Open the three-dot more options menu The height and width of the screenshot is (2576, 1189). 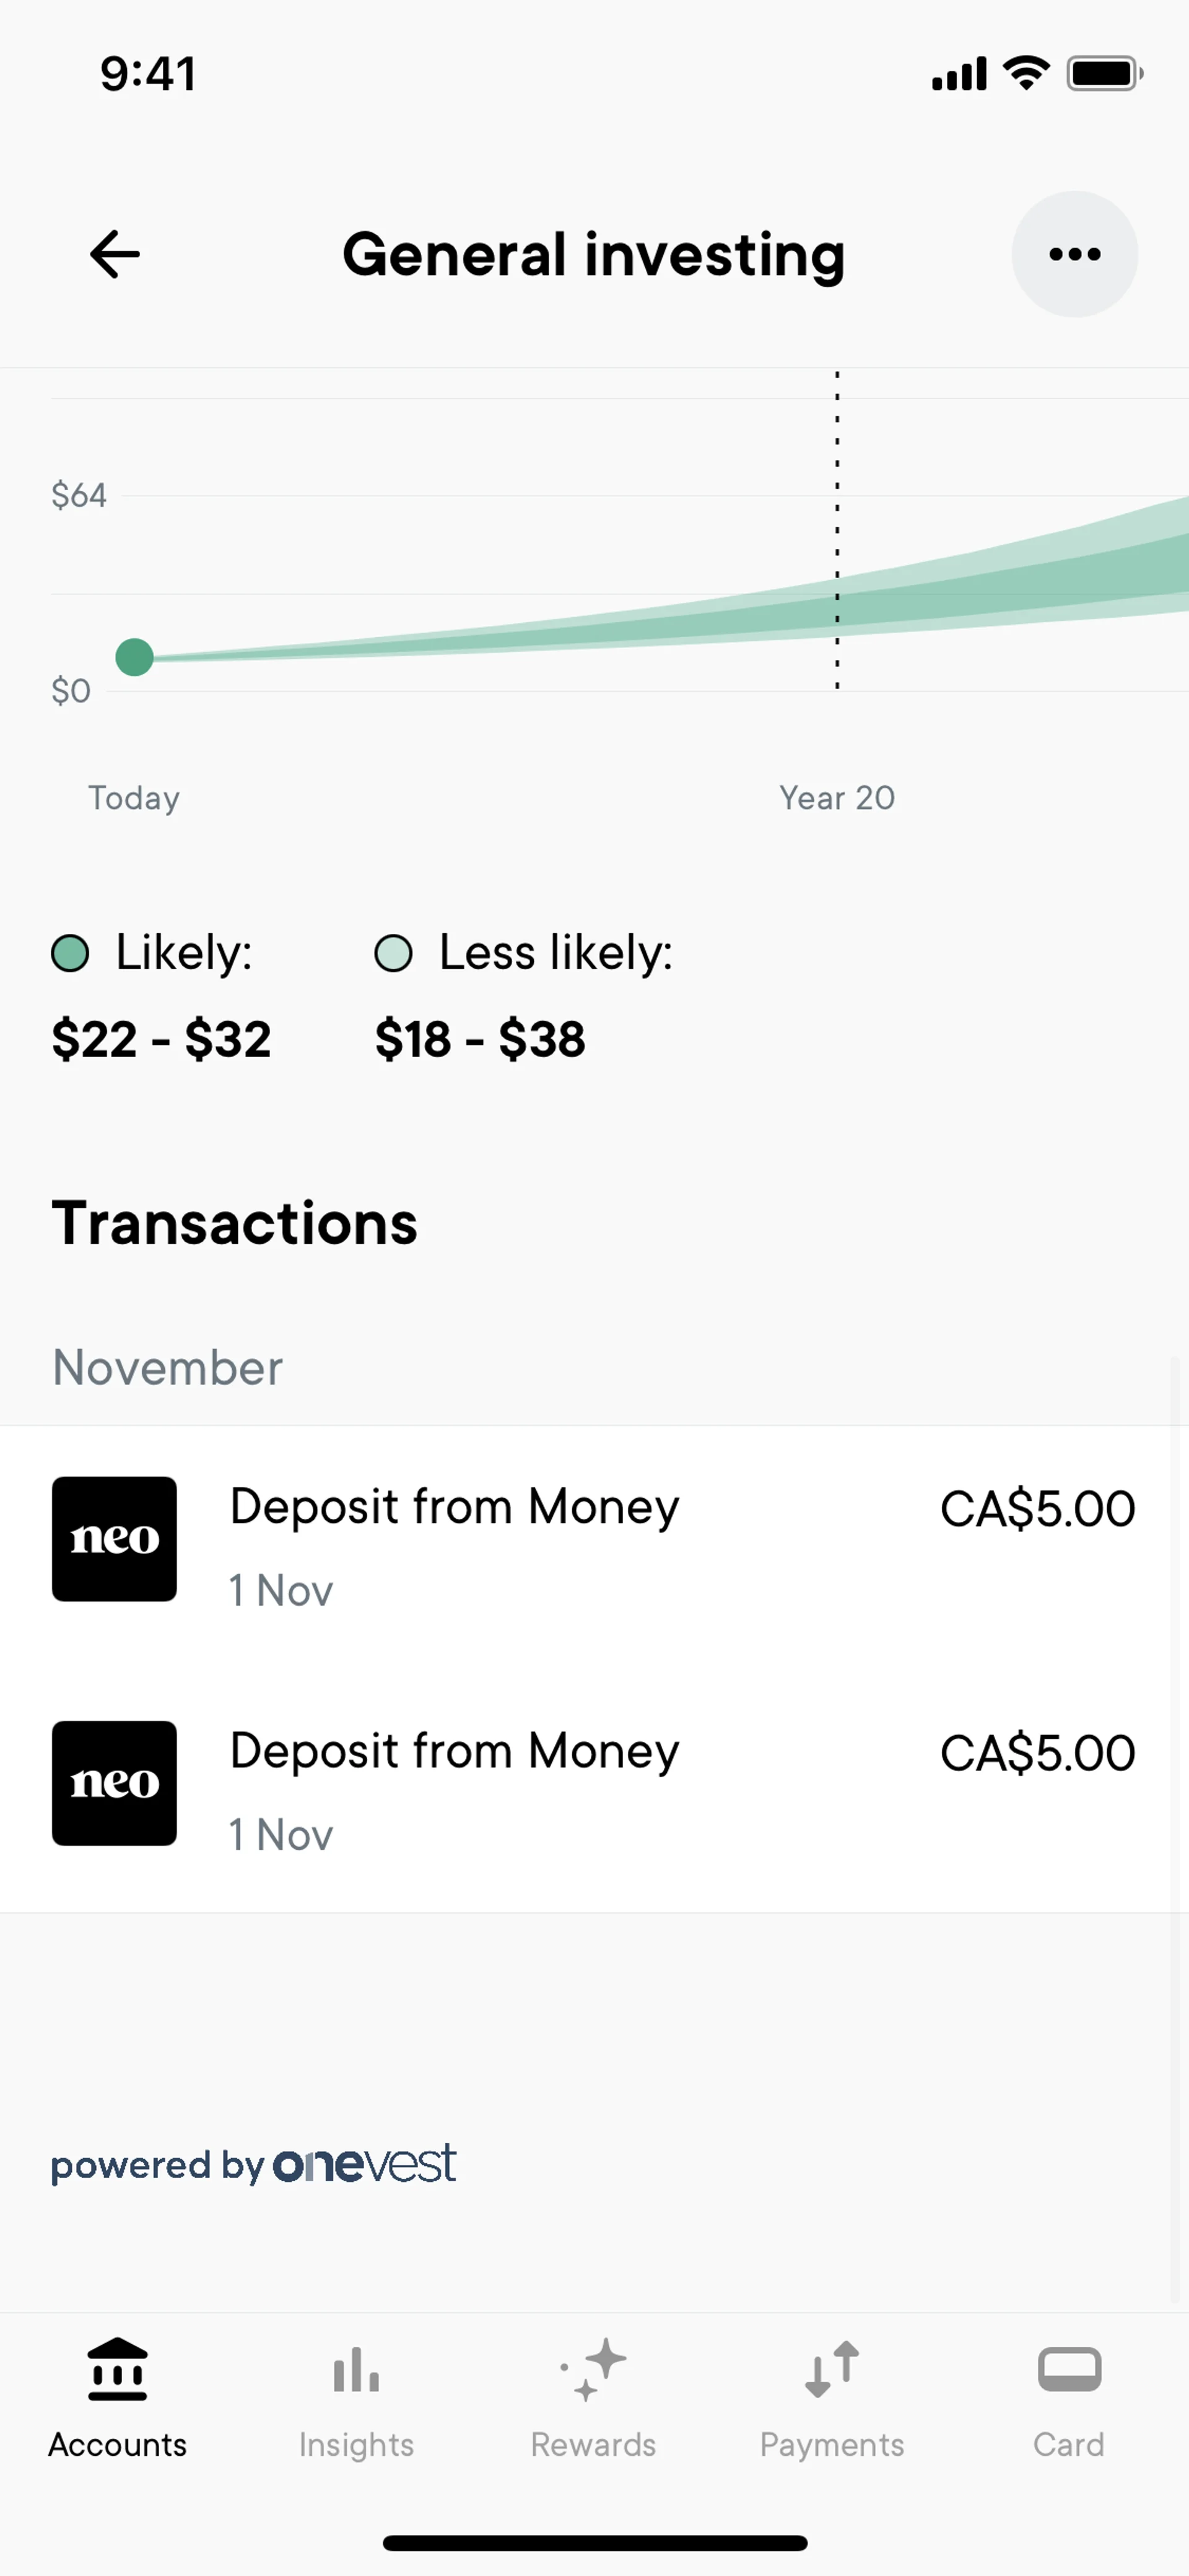pos(1074,254)
